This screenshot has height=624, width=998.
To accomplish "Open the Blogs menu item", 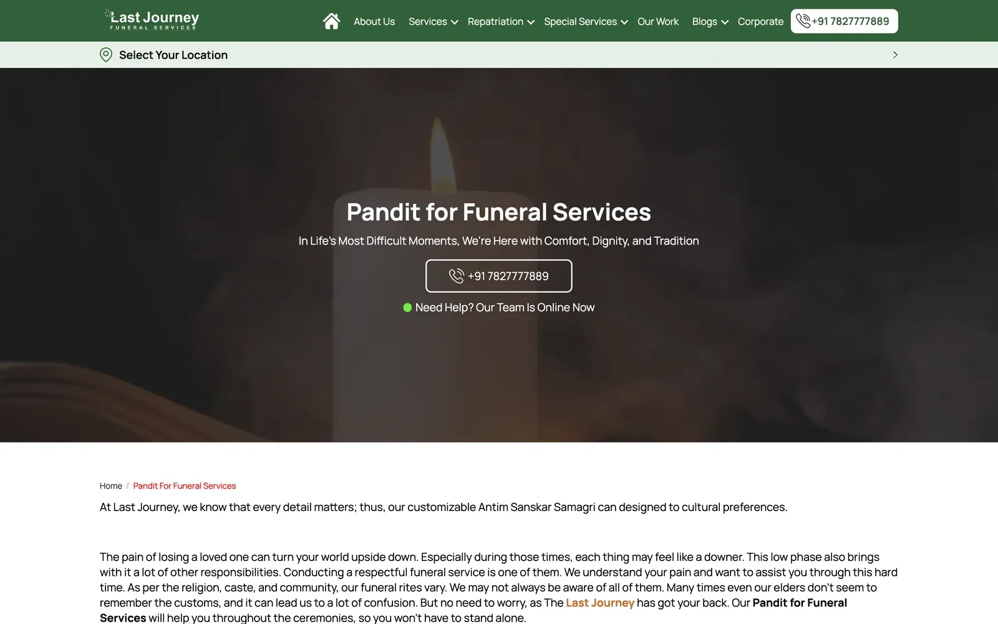I will tap(704, 21).
